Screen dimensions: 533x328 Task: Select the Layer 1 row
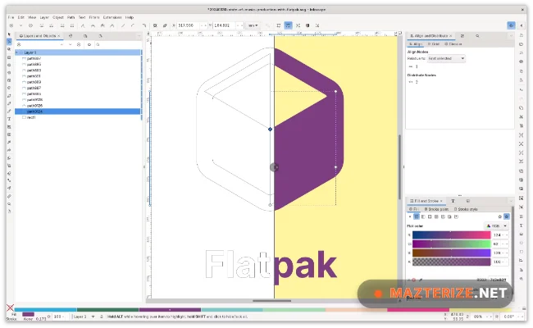78,52
